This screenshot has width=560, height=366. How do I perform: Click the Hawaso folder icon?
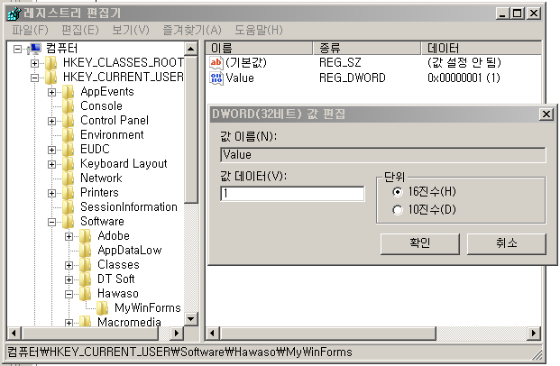click(86, 294)
